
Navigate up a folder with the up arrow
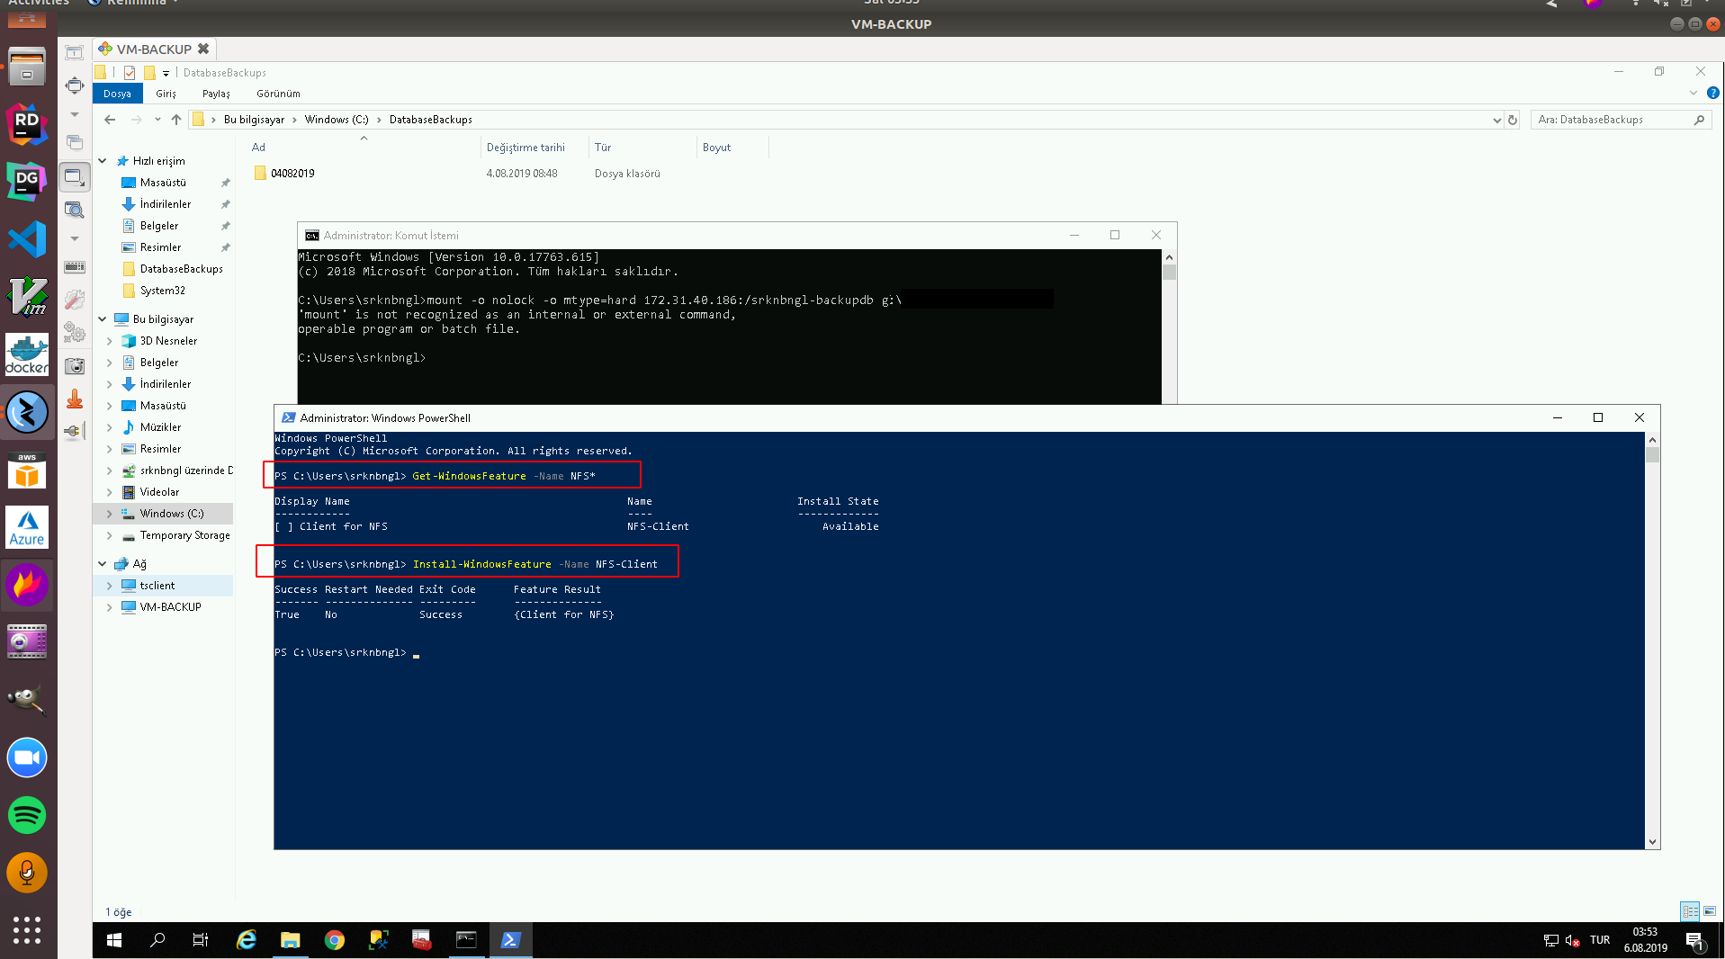[175, 119]
